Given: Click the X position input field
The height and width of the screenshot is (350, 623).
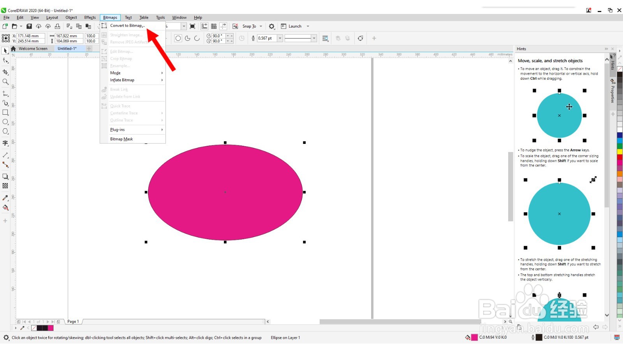Looking at the screenshot, I should pyautogui.click(x=30, y=36).
